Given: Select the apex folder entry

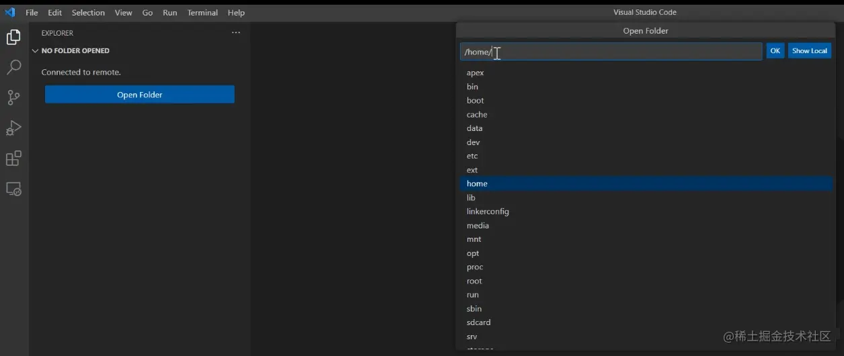Looking at the screenshot, I should (x=646, y=73).
